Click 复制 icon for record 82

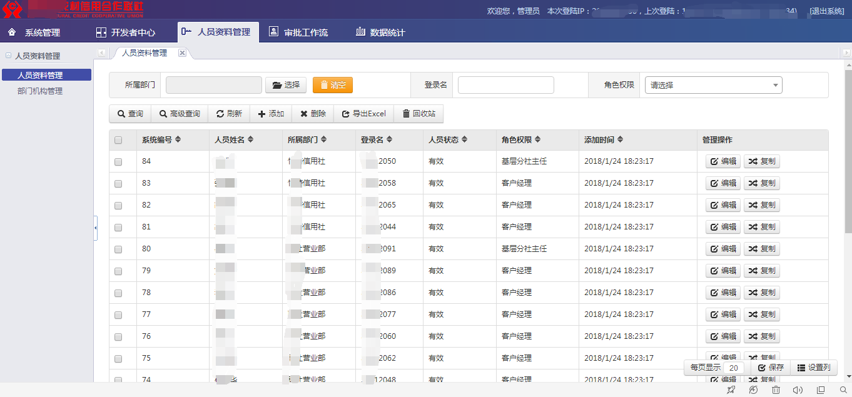tap(761, 205)
